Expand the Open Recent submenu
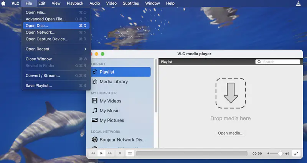The height and width of the screenshot is (163, 307). [56, 49]
